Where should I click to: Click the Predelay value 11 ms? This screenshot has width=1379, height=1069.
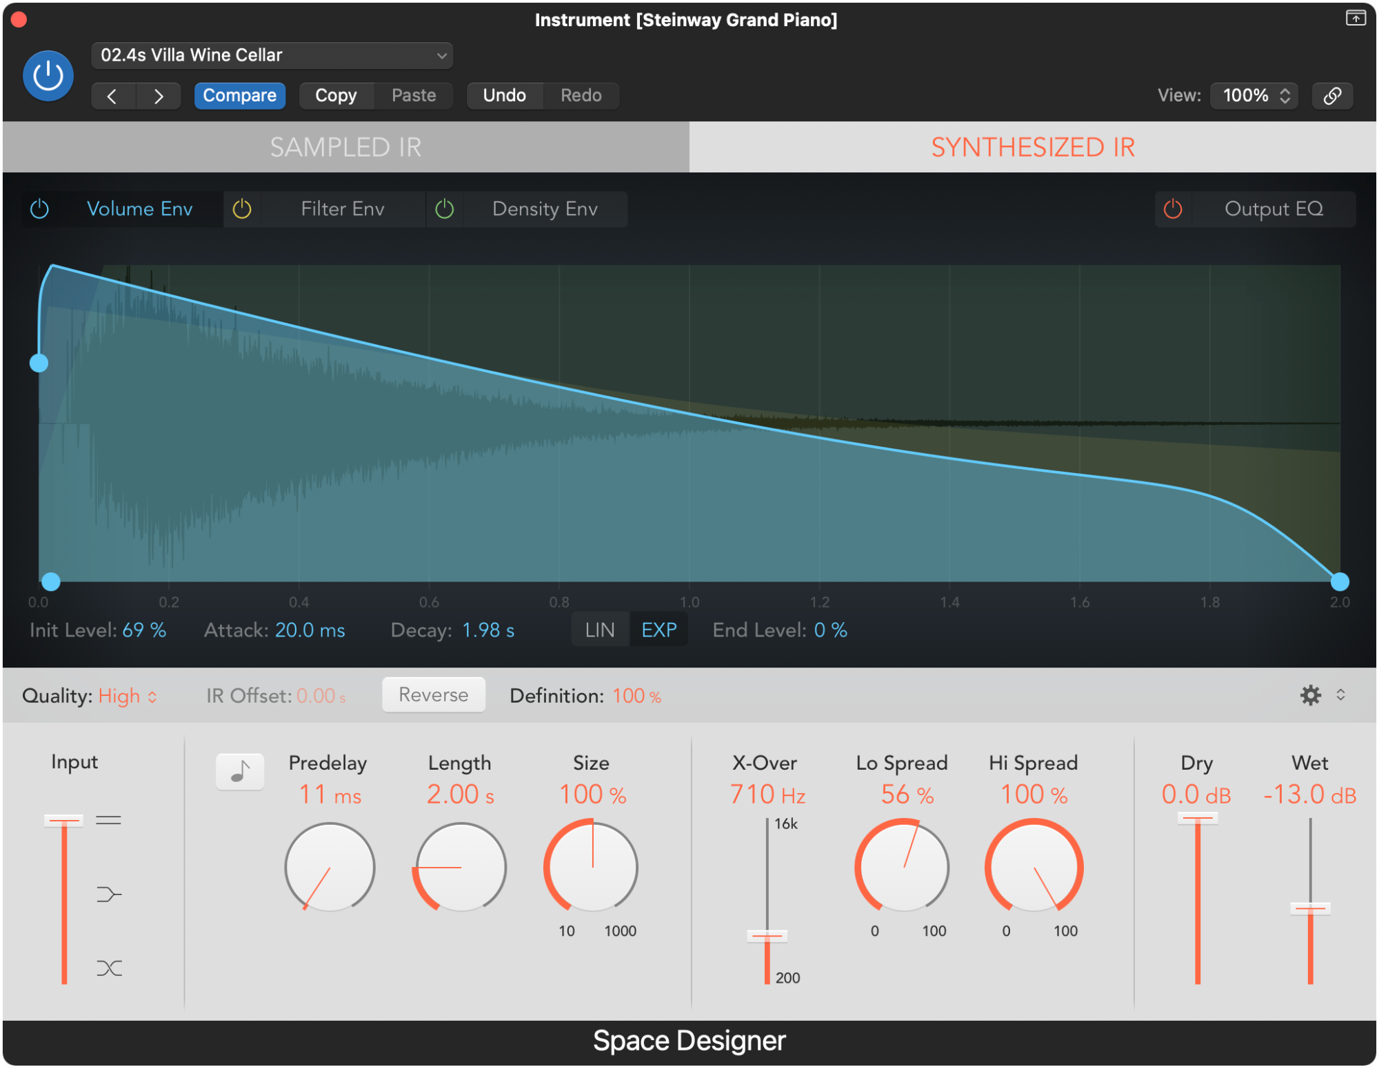pyautogui.click(x=330, y=795)
